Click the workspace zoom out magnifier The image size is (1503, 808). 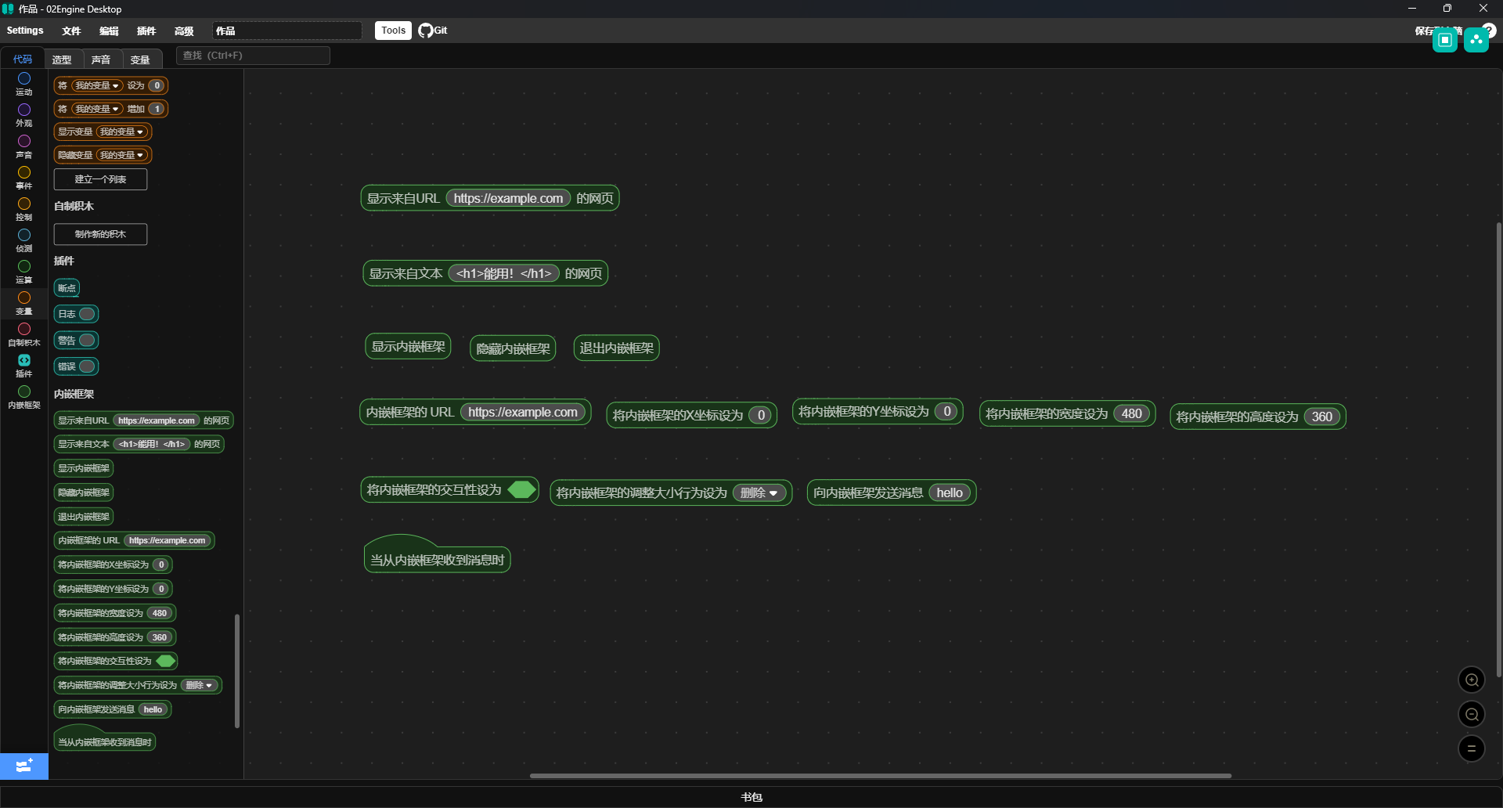[x=1472, y=714]
